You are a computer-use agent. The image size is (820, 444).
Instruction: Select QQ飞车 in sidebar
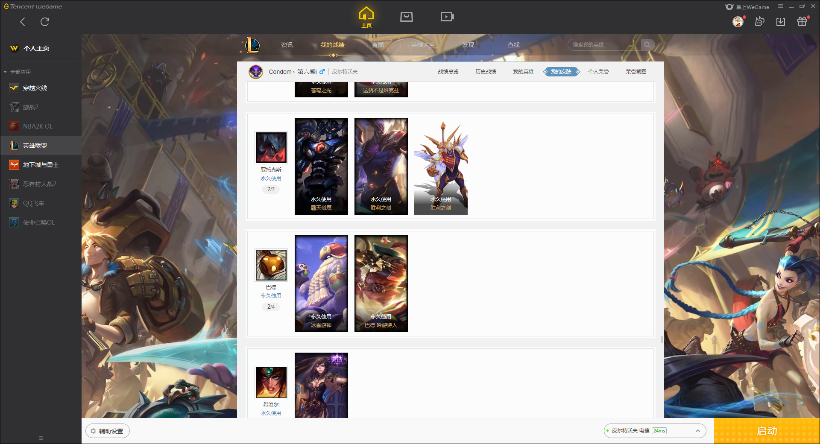pyautogui.click(x=41, y=203)
